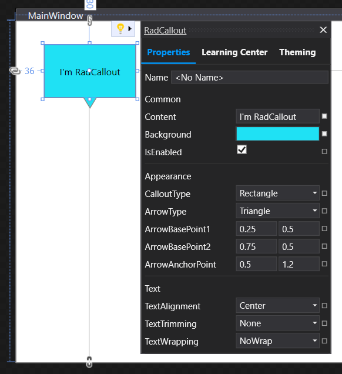Image resolution: width=342 pixels, height=374 pixels.
Task: Open the lightbulb quick actions button
Action: click(120, 28)
